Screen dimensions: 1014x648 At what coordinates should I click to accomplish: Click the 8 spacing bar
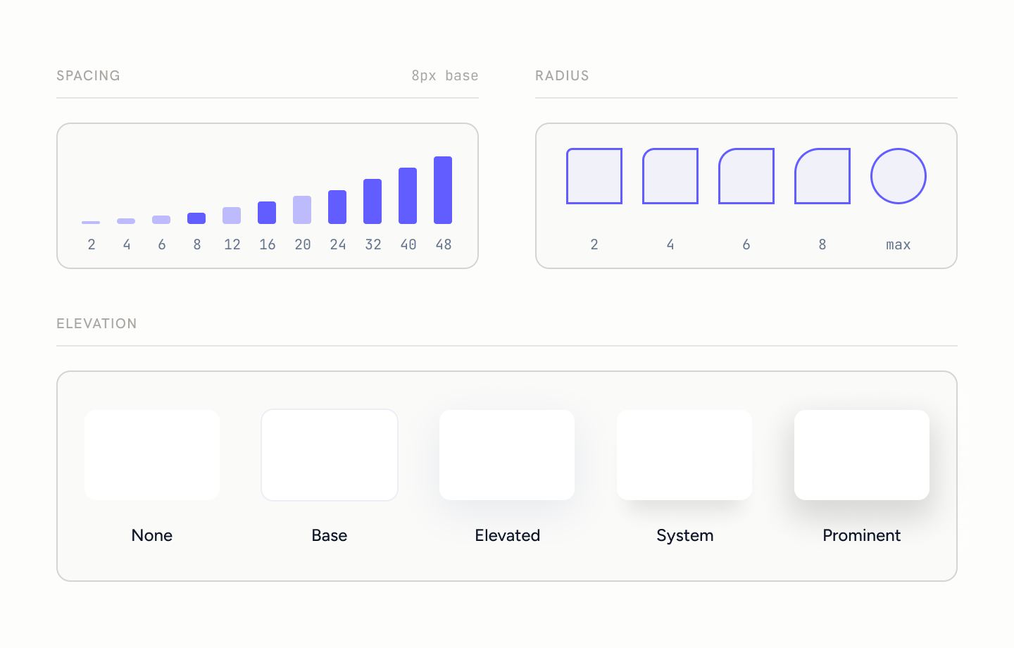point(196,218)
